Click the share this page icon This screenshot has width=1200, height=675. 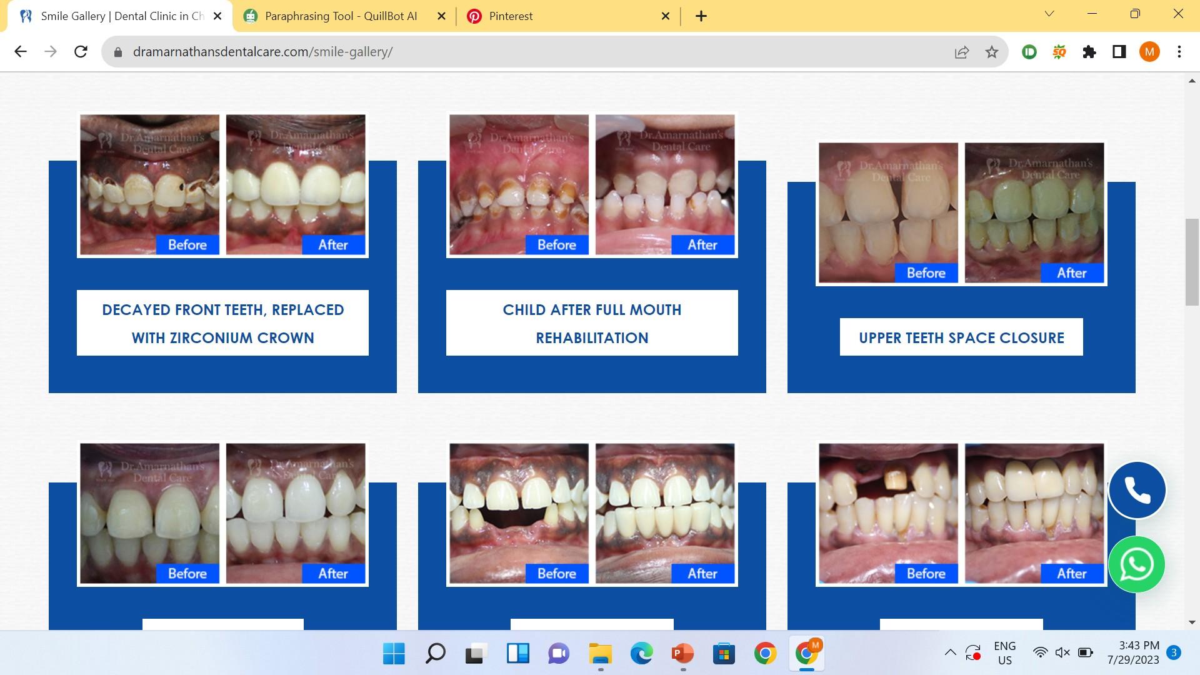click(x=962, y=52)
